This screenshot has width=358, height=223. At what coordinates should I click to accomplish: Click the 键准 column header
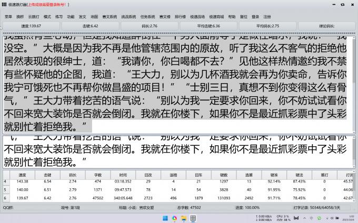(274, 175)
